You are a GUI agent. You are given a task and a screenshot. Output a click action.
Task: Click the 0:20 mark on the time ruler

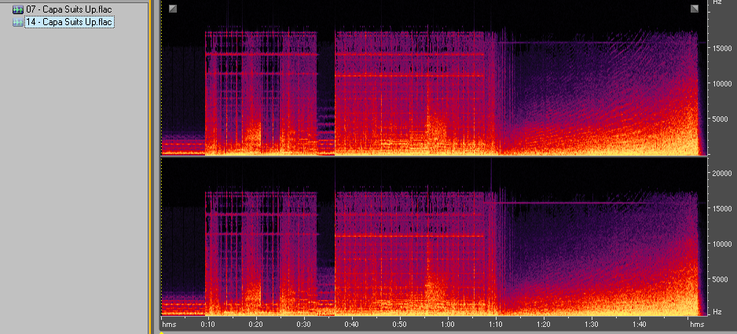(255, 325)
